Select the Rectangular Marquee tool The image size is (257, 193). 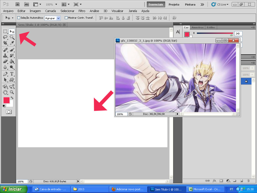5,31
